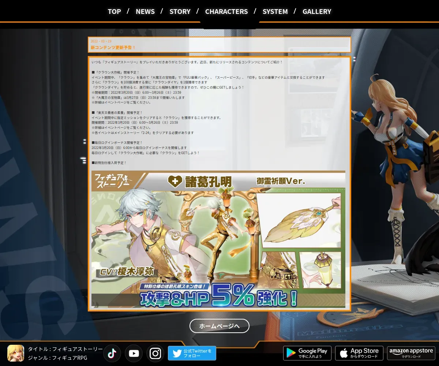
Task: Click the タイトル：フィギュアストーリー footer text
Action: click(x=65, y=349)
